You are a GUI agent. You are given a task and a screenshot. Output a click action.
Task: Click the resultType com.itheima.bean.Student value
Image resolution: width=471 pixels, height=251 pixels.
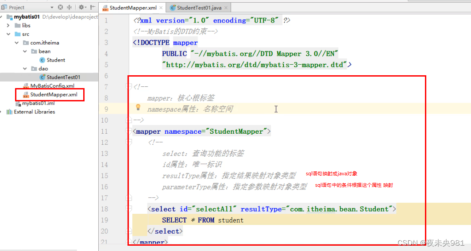pyautogui.click(x=339, y=209)
